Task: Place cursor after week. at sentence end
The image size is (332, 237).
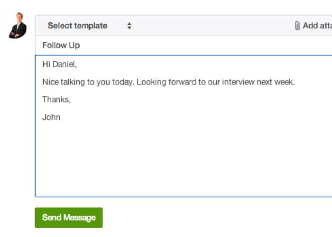Action: pyautogui.click(x=295, y=82)
